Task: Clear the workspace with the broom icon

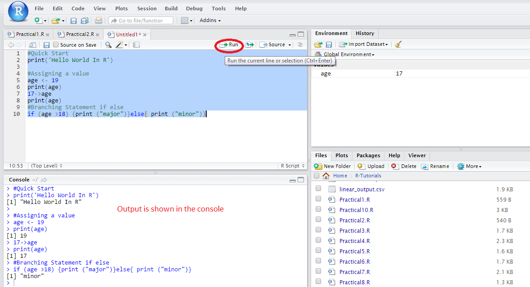Action: coord(398,44)
